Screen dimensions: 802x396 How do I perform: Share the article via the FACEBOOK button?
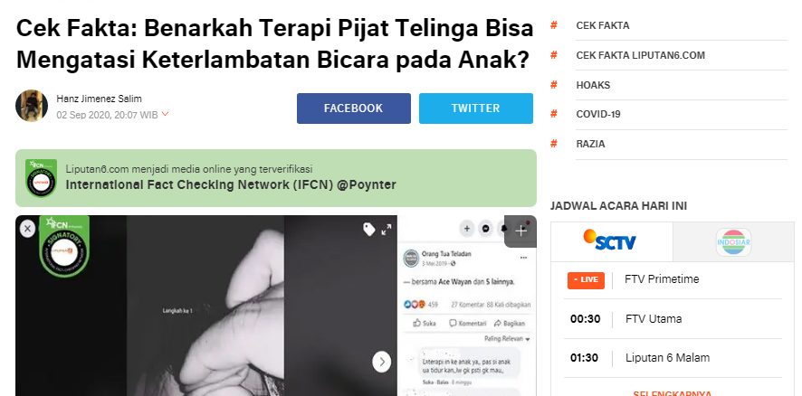point(353,108)
